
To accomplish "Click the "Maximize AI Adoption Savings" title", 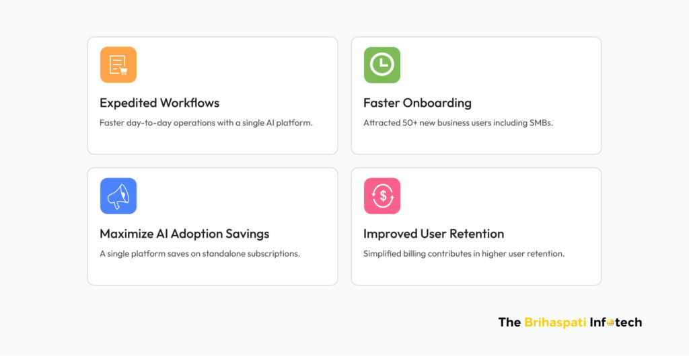I will pyautogui.click(x=184, y=234).
